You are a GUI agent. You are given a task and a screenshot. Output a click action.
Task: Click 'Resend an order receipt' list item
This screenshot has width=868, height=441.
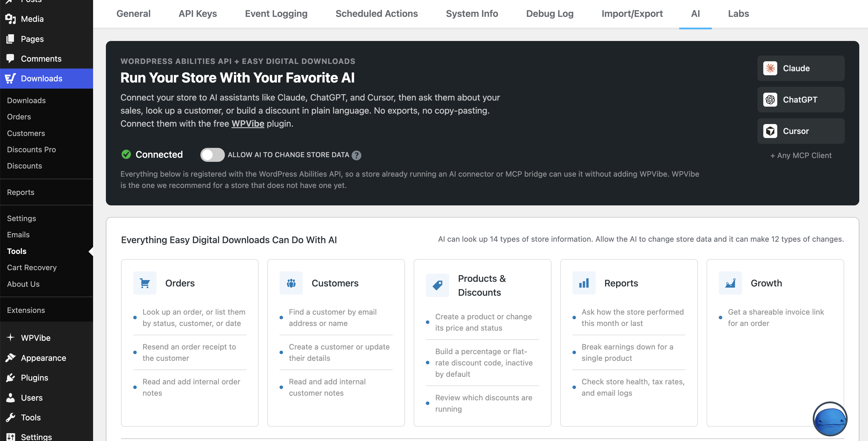pos(190,352)
